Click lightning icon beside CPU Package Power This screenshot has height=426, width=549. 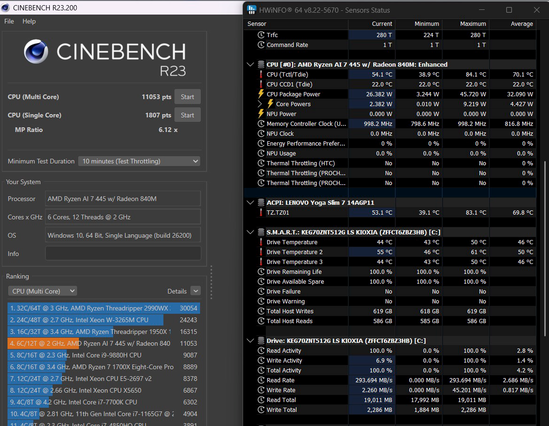tap(261, 94)
